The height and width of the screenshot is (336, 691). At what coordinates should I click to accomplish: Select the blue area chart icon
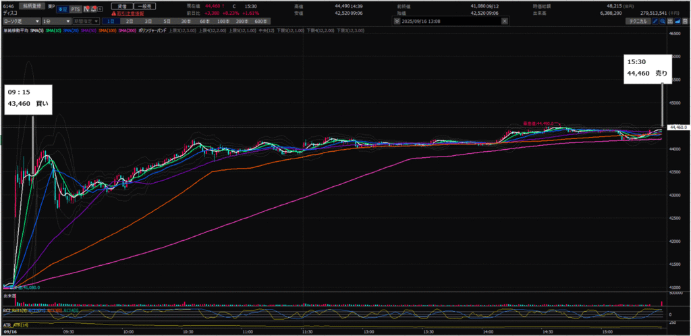point(678,21)
